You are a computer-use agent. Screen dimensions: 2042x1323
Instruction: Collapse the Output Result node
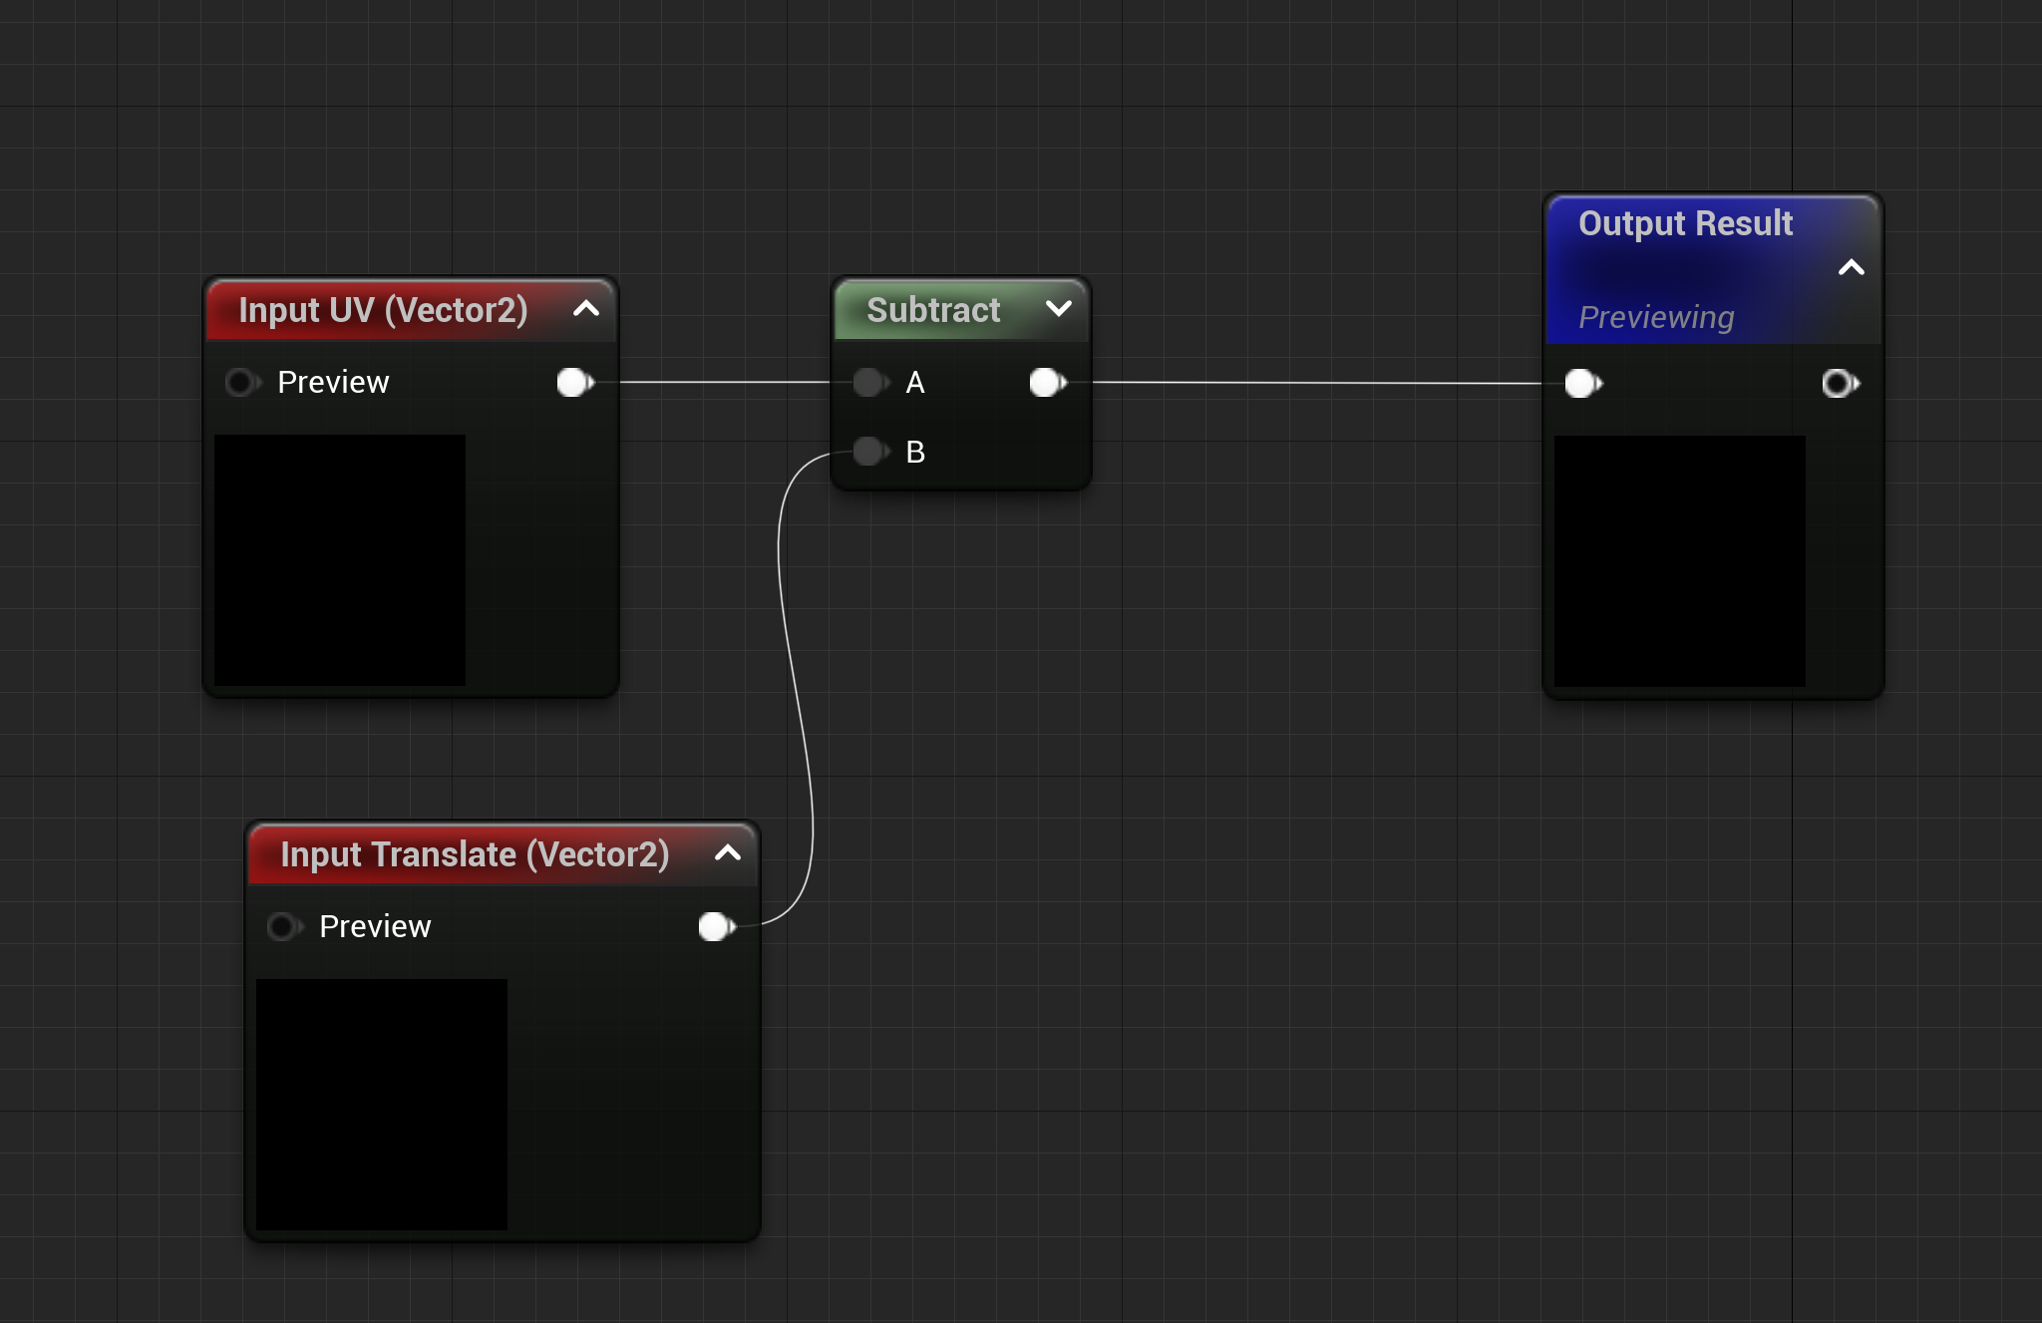pos(1851,267)
